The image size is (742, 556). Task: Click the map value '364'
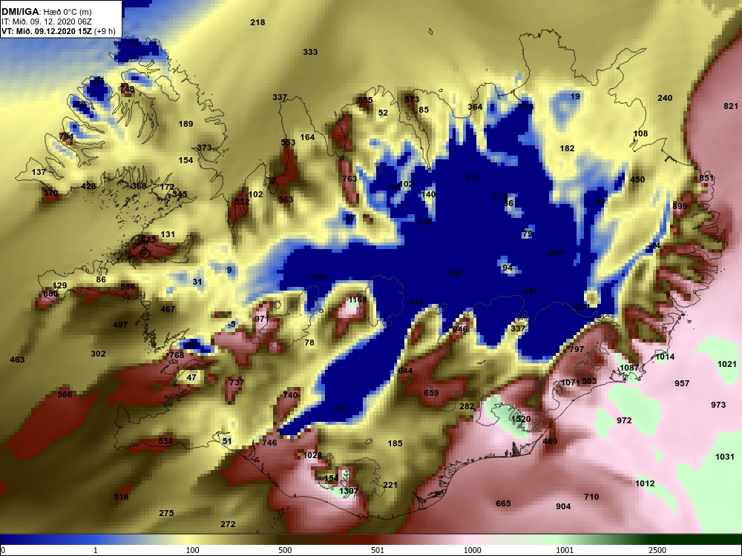coord(475,107)
